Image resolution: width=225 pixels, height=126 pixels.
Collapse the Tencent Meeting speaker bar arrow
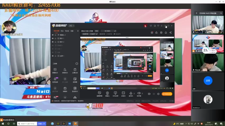tap(221, 13)
